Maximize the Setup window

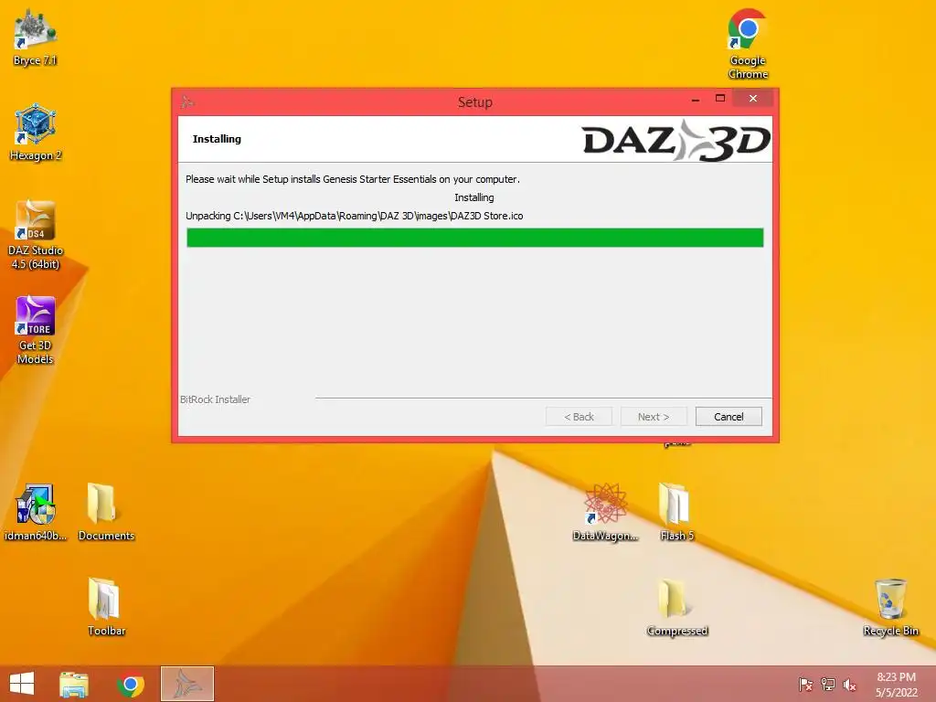[720, 99]
